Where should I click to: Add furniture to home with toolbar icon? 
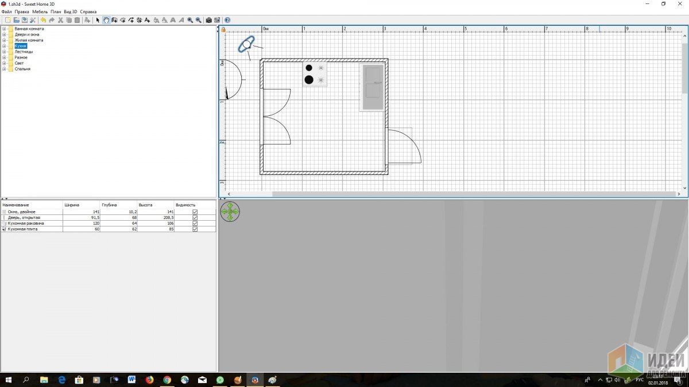point(87,20)
